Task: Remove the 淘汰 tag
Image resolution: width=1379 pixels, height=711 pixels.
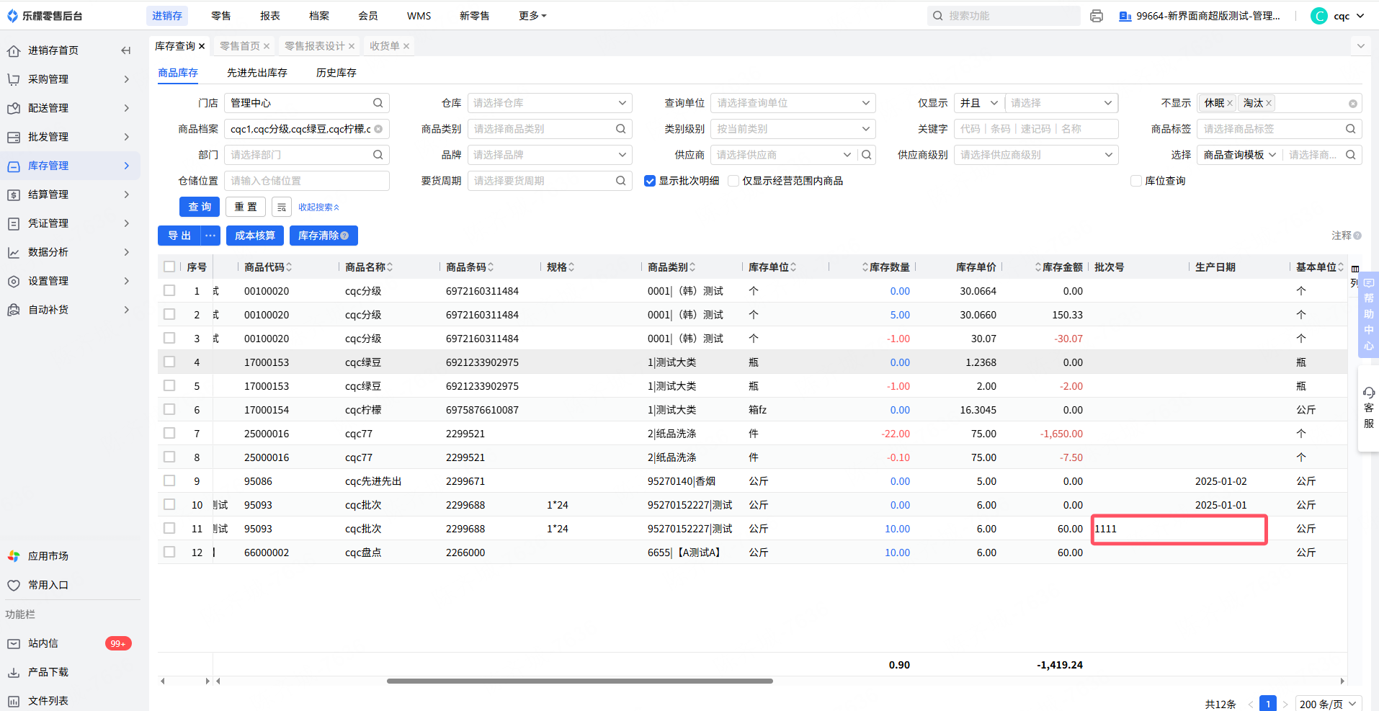Action: [1269, 103]
